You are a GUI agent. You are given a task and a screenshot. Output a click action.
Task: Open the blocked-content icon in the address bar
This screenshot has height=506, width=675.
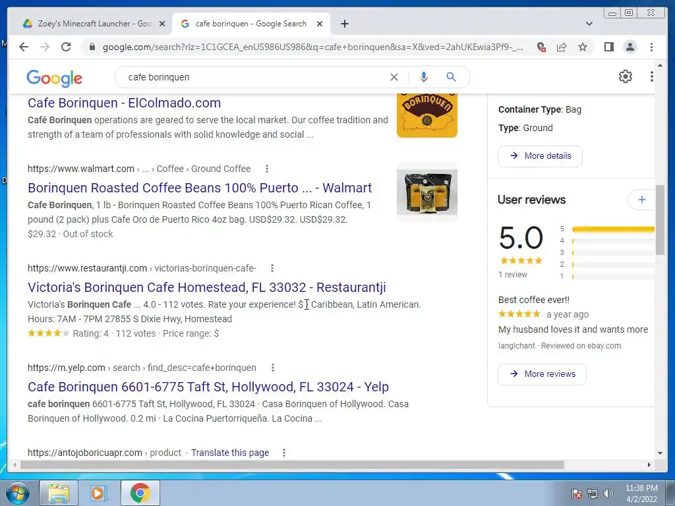tap(541, 47)
